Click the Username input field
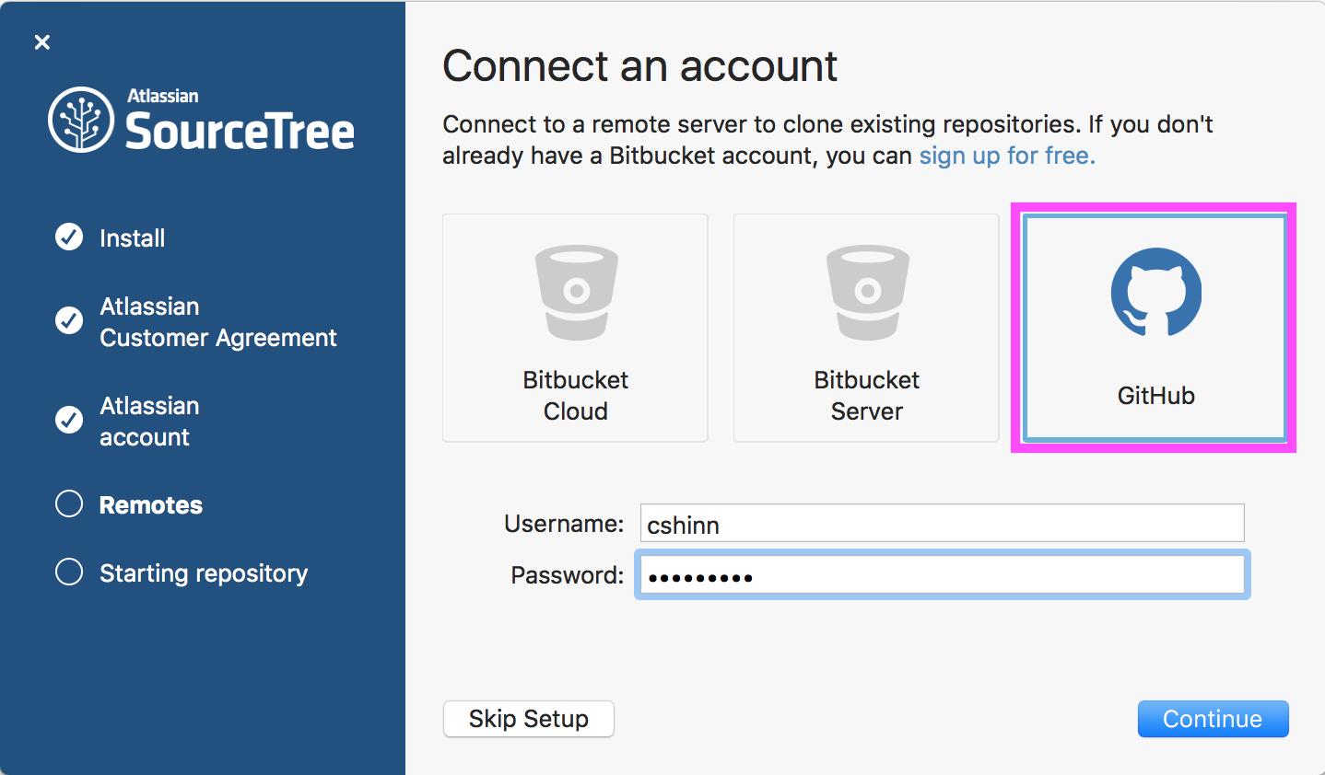 942,523
